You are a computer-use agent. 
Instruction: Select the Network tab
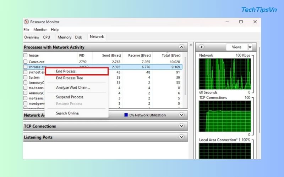coord(97,37)
